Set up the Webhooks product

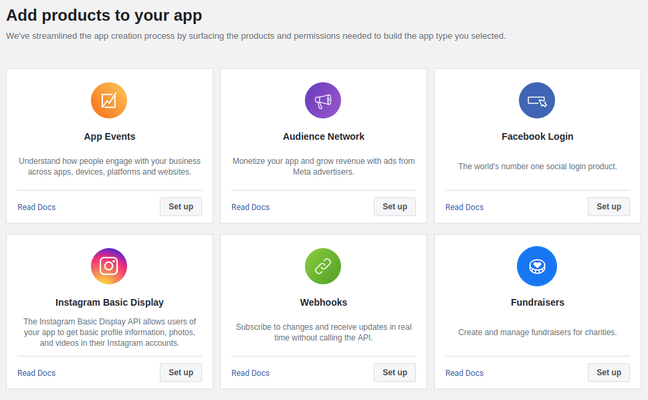[395, 373]
